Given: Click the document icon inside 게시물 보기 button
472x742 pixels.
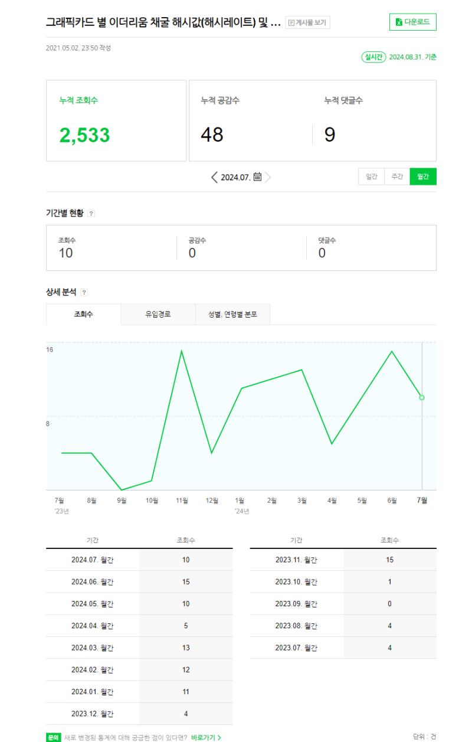Looking at the screenshot, I should click(291, 22).
